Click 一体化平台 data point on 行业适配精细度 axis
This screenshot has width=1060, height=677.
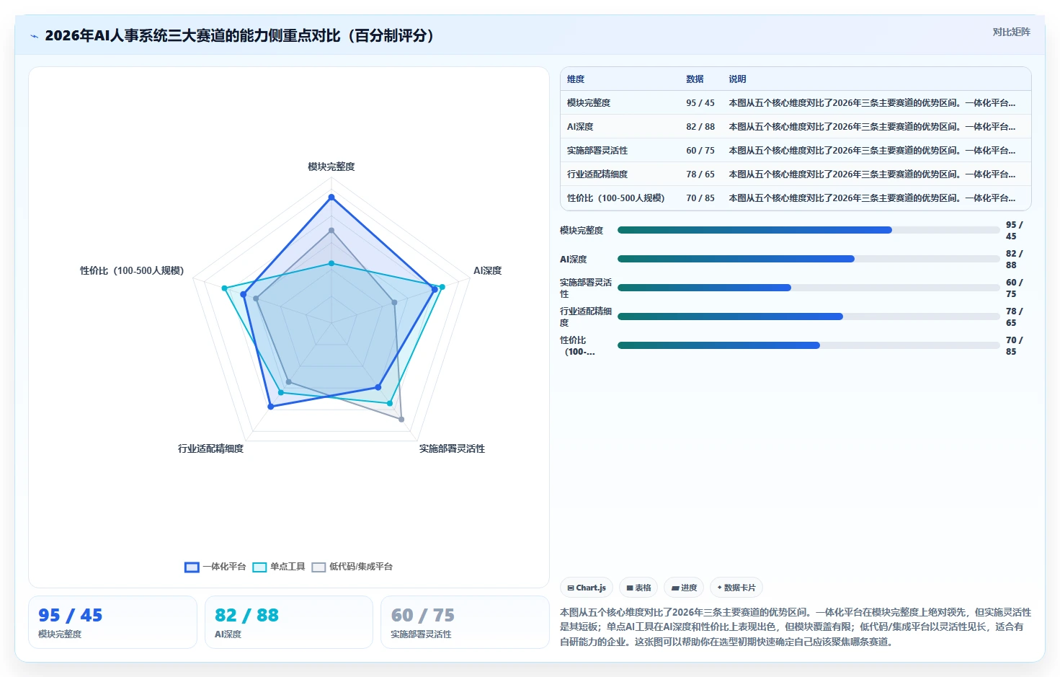(271, 407)
